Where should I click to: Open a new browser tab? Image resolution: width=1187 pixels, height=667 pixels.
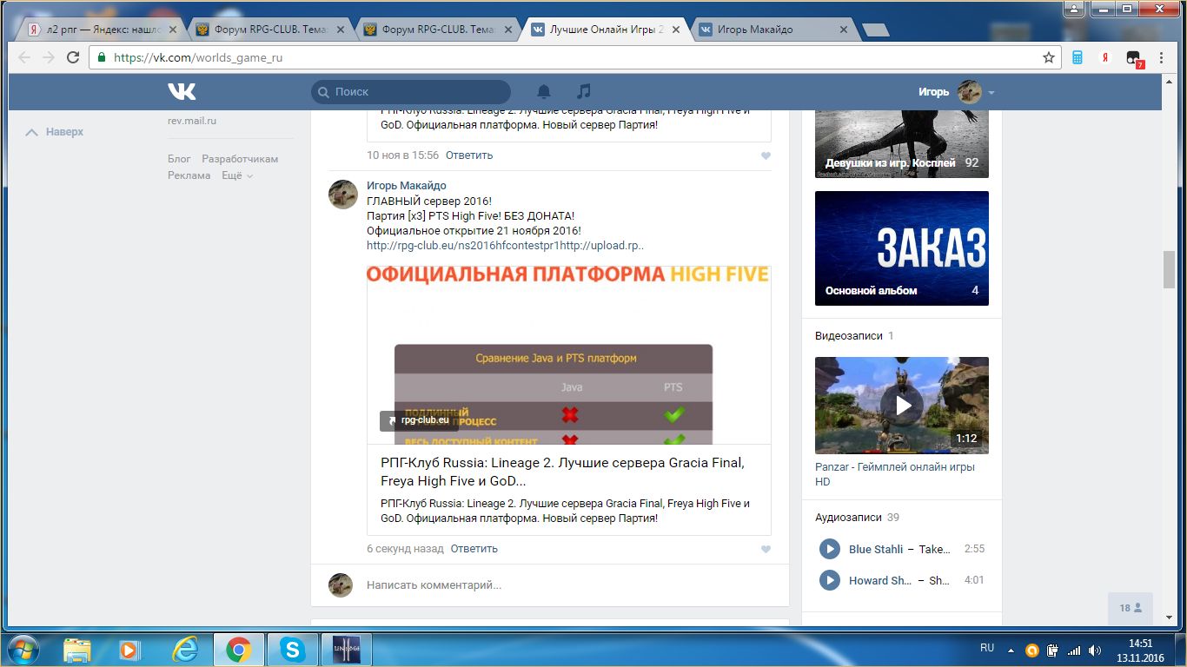click(874, 30)
